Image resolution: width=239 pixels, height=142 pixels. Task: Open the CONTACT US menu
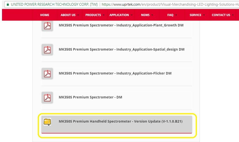tap(221, 15)
